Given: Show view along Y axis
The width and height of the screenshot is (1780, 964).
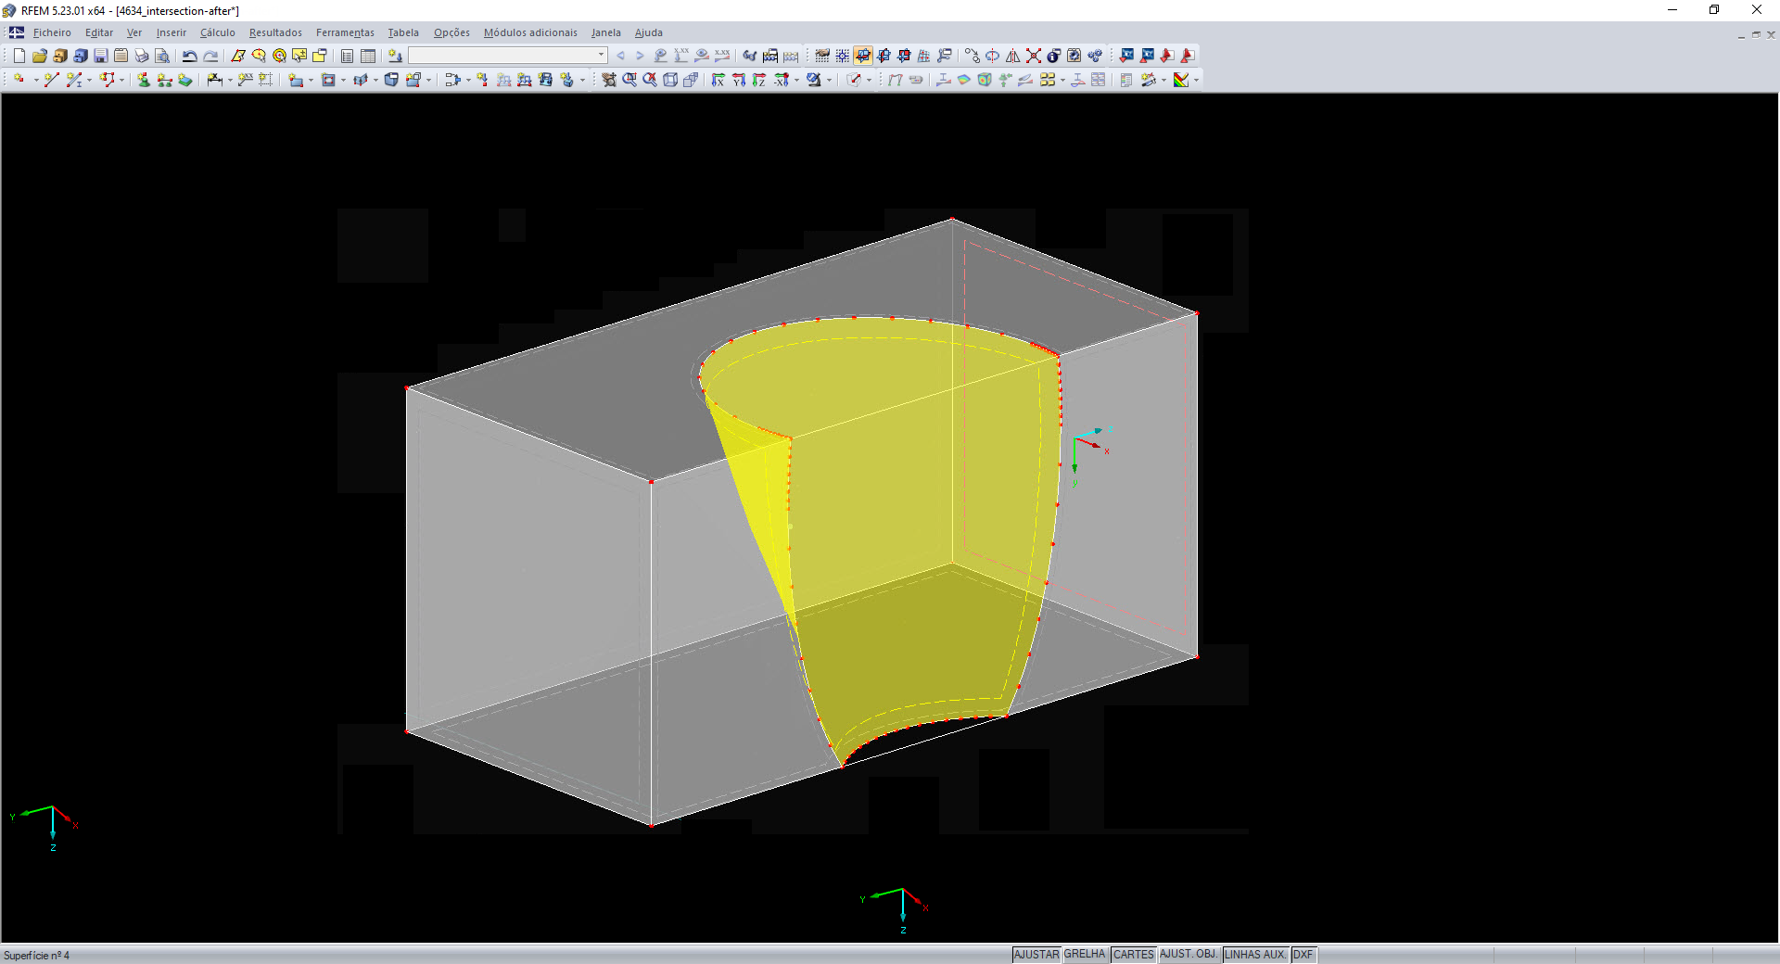Looking at the screenshot, I should coord(739,80).
